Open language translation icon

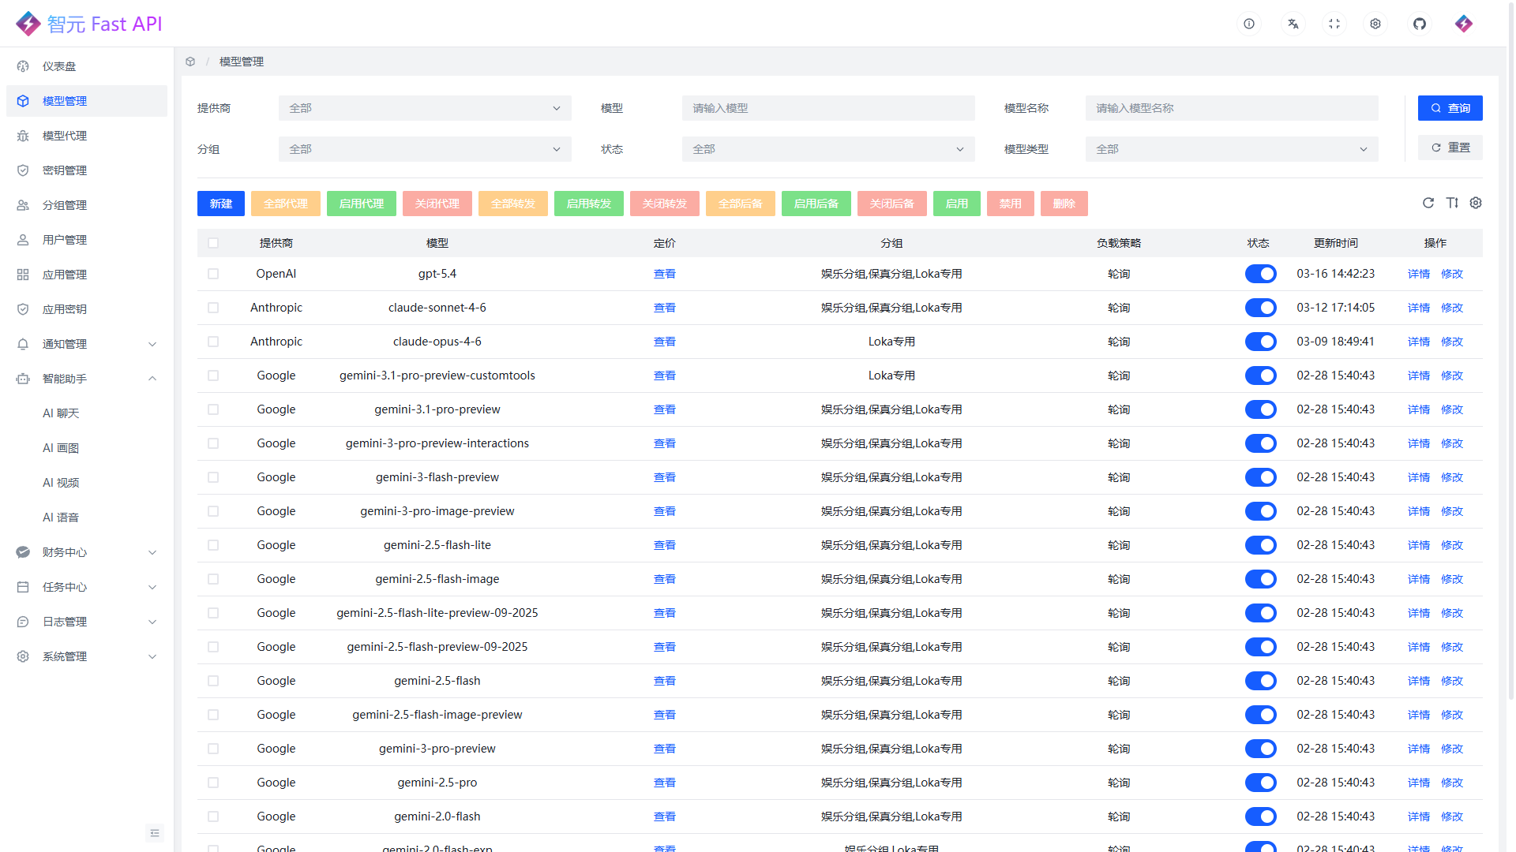(x=1293, y=24)
